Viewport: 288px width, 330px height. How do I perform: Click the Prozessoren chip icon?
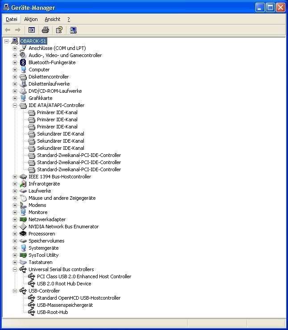(23, 234)
